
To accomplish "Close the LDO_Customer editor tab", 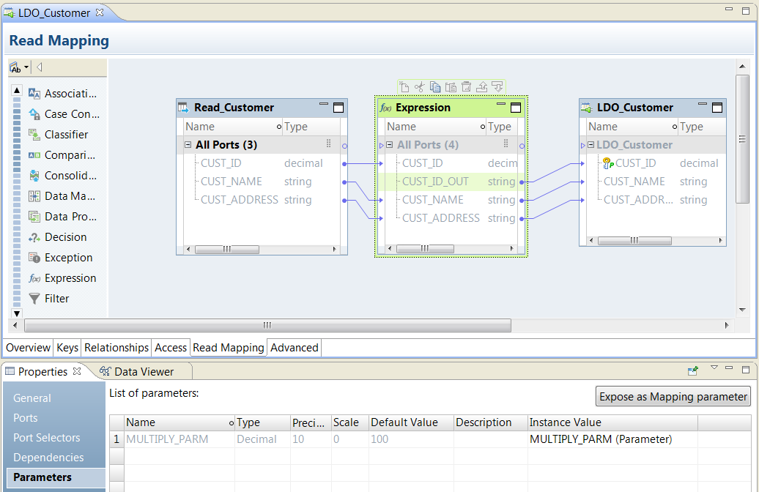I will [100, 12].
